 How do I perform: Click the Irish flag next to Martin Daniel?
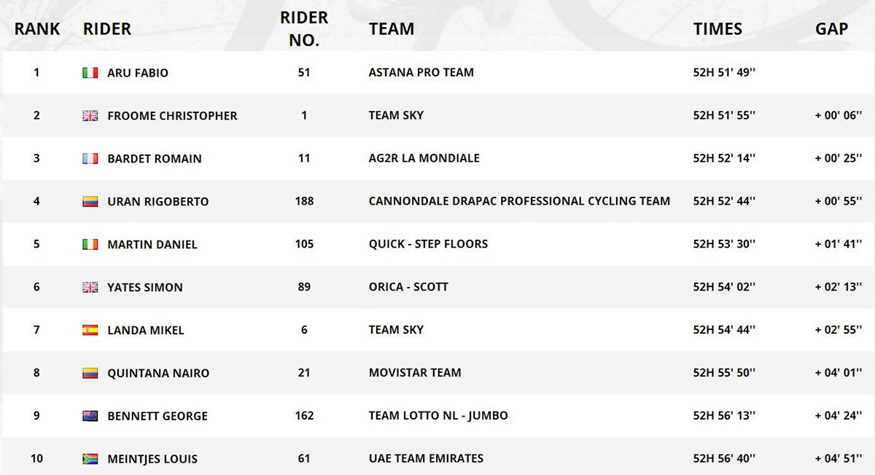coord(90,245)
